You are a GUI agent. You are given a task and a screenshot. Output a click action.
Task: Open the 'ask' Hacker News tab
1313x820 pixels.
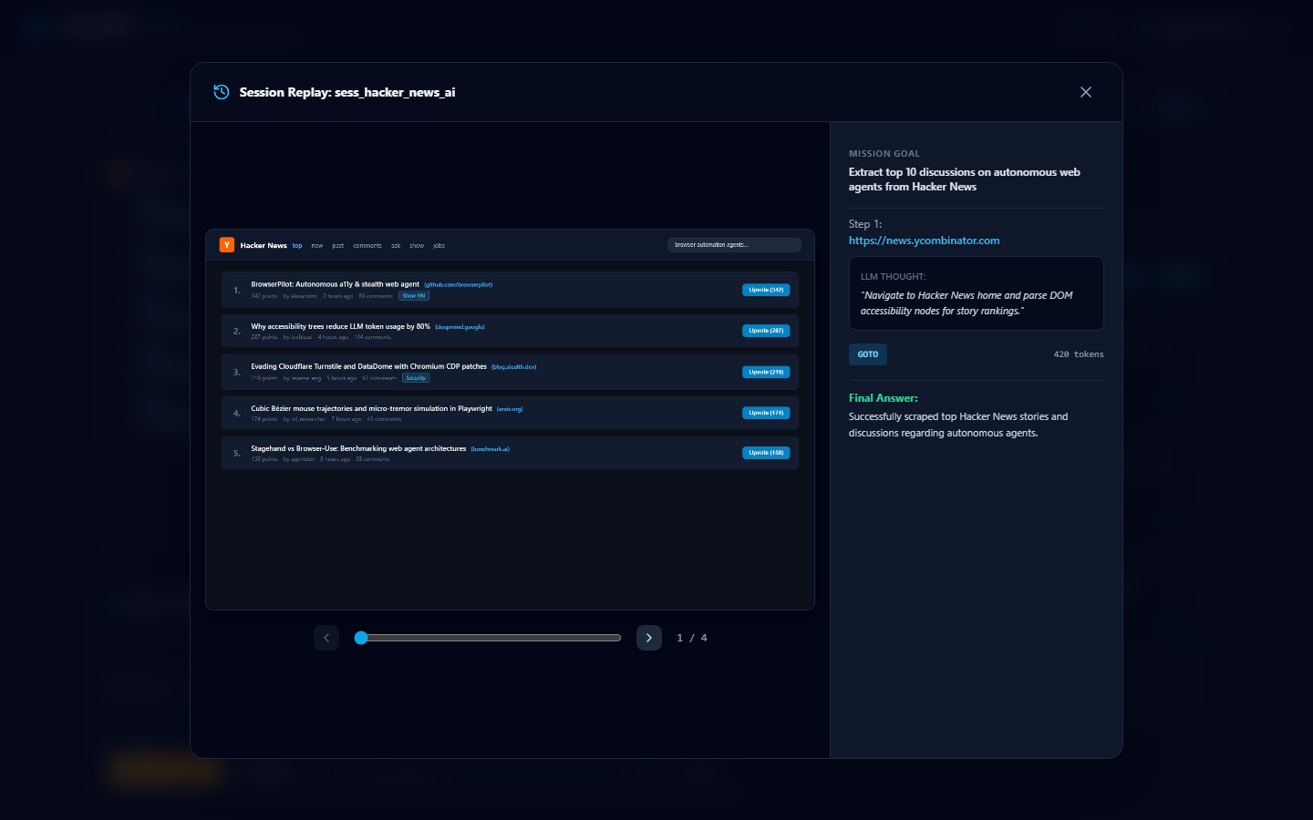396,246
